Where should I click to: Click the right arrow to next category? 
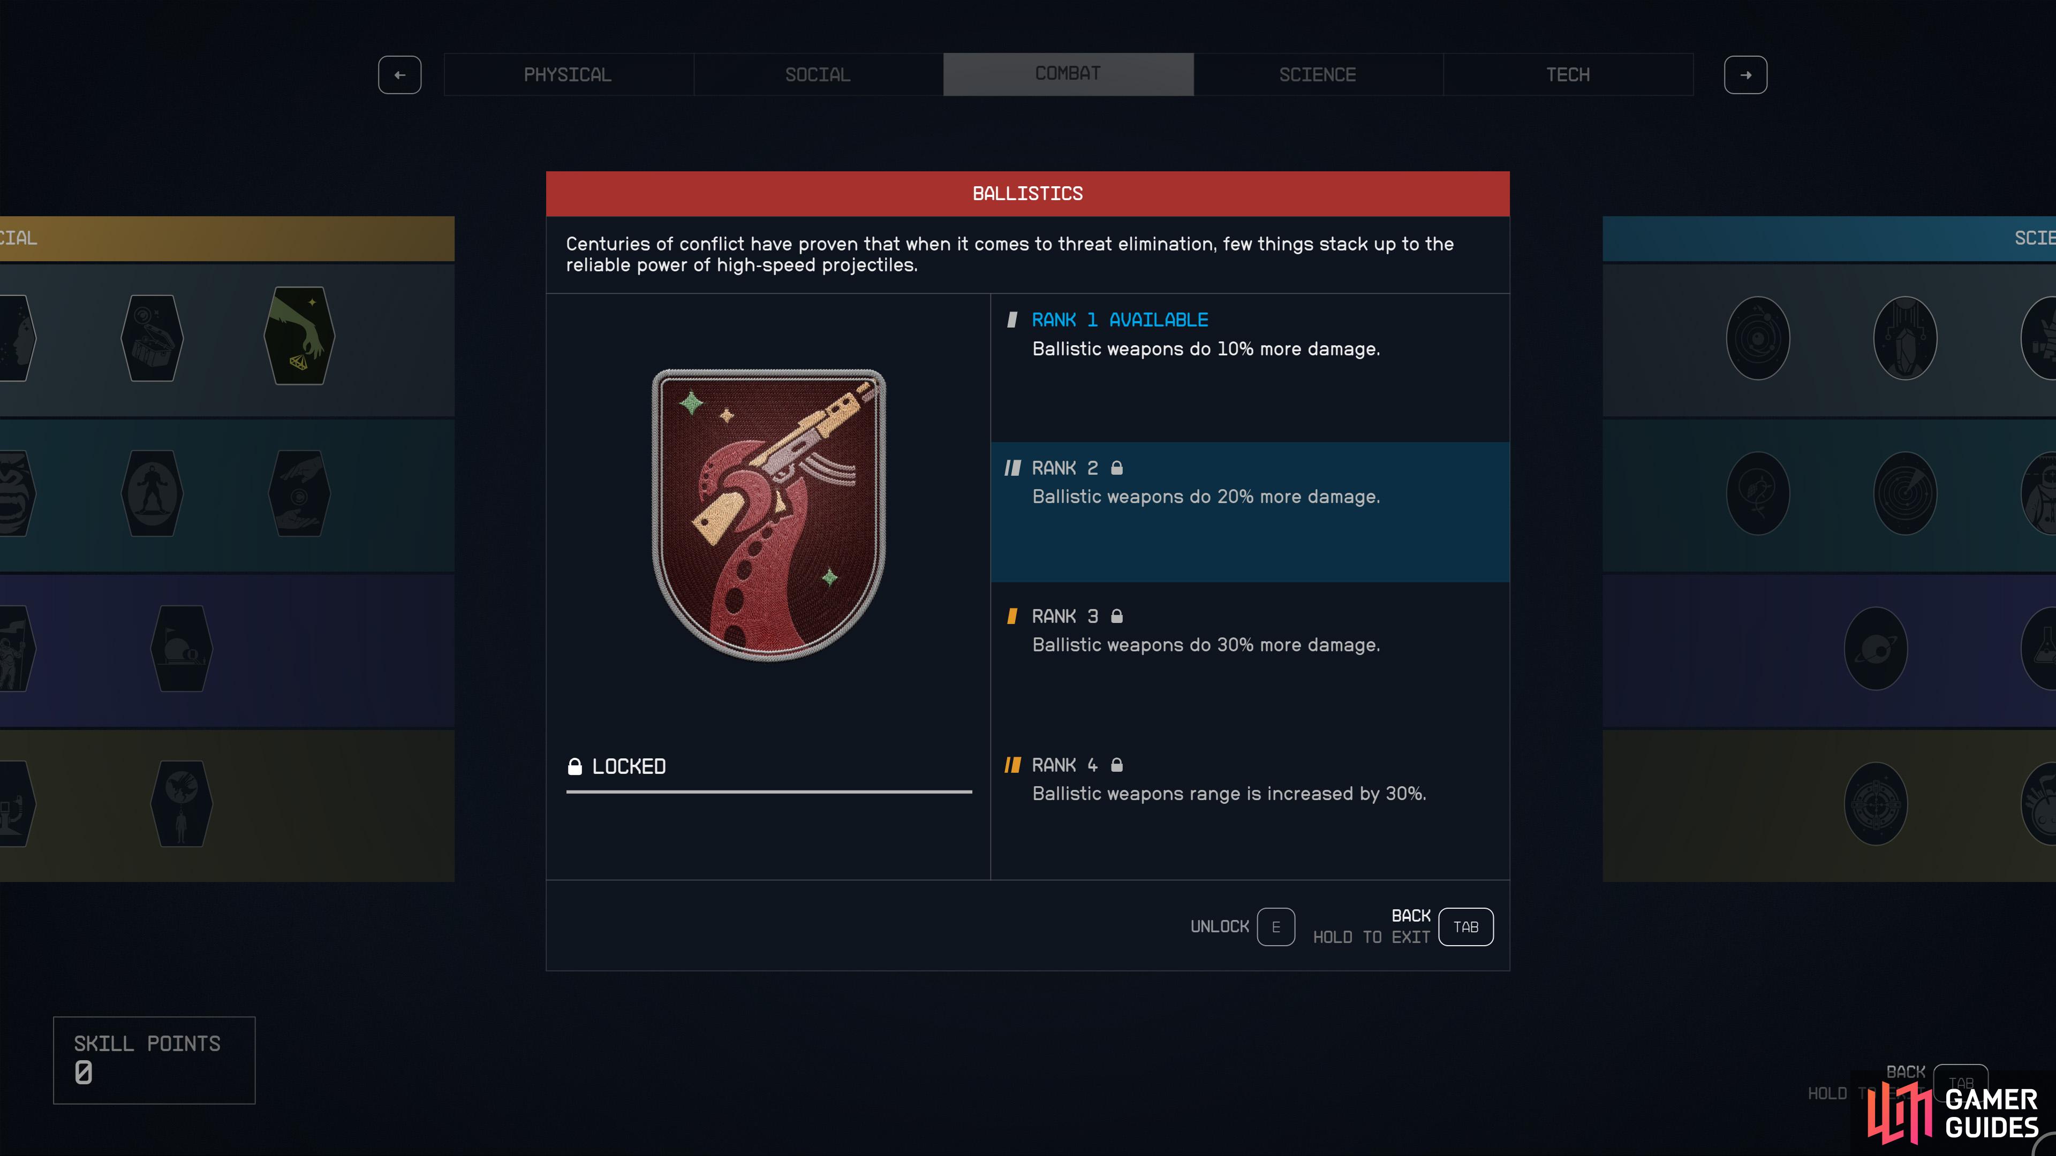(1745, 75)
